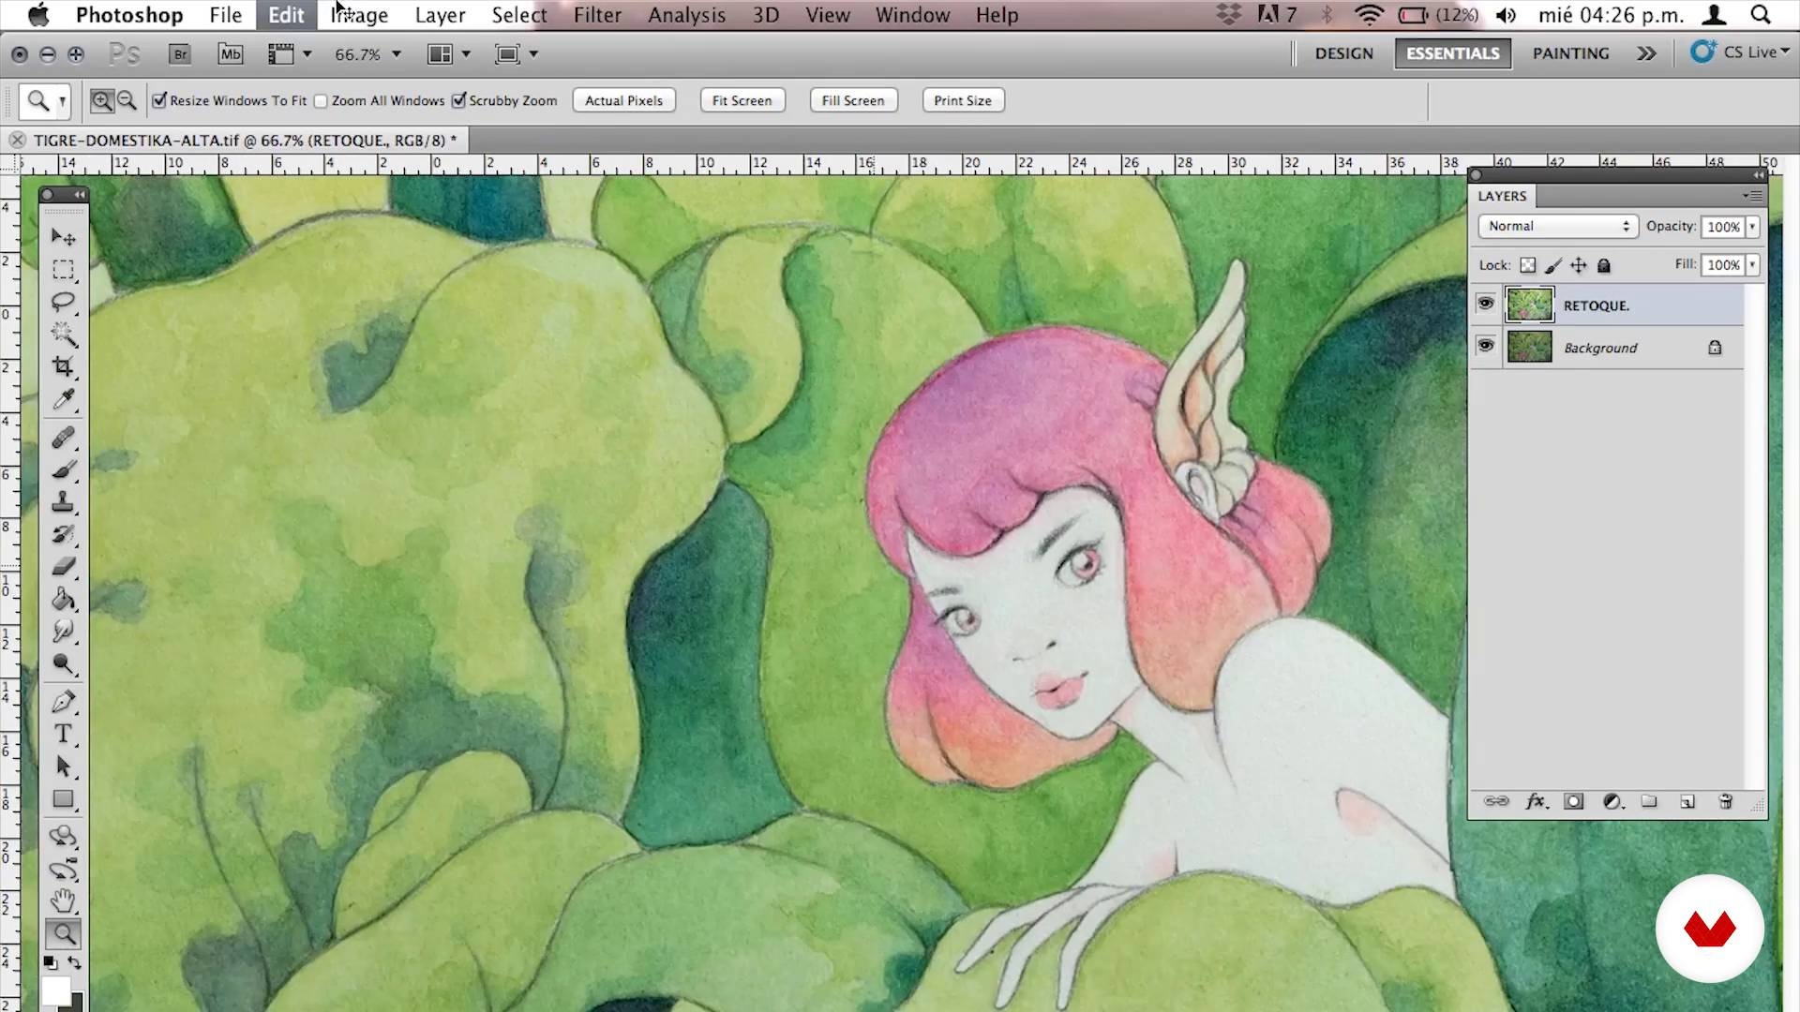1800x1012 pixels.
Task: Open the Filter menu
Action: [x=597, y=15]
